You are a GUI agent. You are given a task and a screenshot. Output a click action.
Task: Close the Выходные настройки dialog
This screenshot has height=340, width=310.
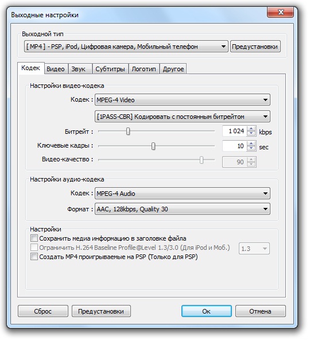point(280,12)
